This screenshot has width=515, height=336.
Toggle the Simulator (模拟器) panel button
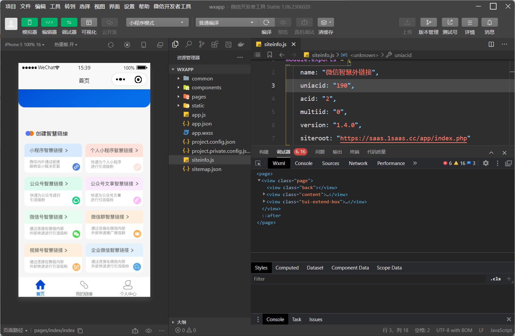tap(30, 22)
